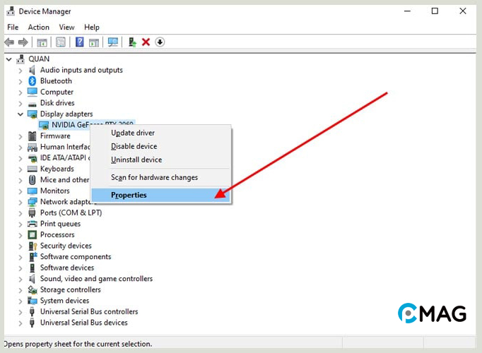The height and width of the screenshot is (353, 482).
Task: Click the Computer monitor icon
Action: point(33,92)
